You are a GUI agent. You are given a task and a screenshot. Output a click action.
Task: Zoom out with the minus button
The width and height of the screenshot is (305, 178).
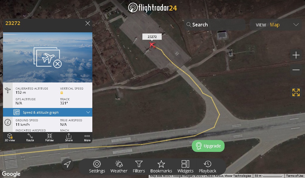coord(296,70)
